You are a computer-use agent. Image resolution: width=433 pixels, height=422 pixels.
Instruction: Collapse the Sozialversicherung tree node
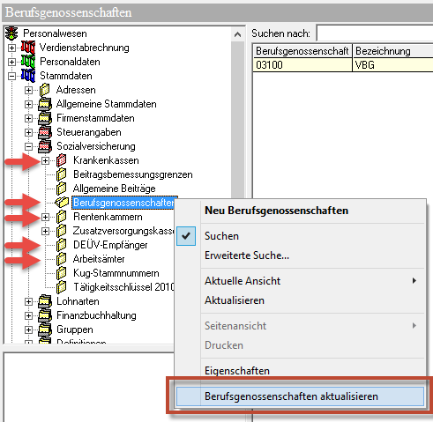pyautogui.click(x=28, y=146)
